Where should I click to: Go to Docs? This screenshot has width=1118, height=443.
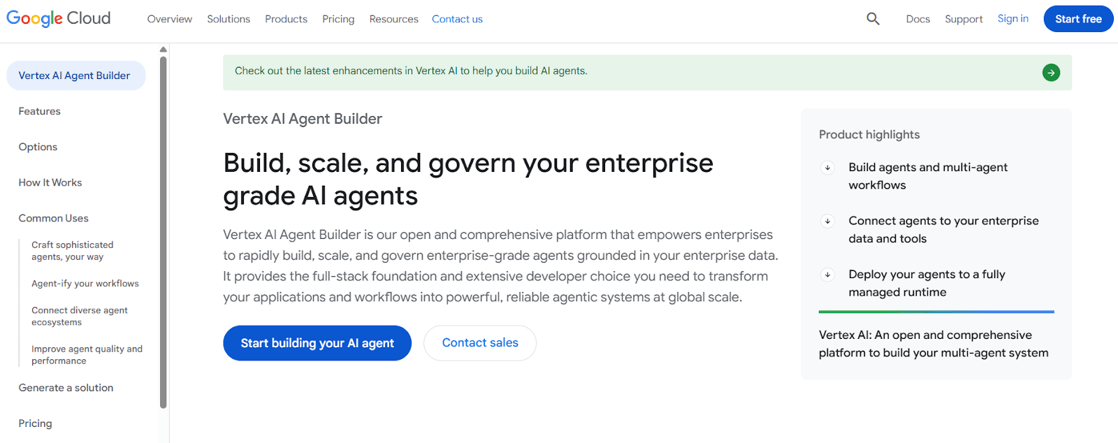click(x=917, y=19)
